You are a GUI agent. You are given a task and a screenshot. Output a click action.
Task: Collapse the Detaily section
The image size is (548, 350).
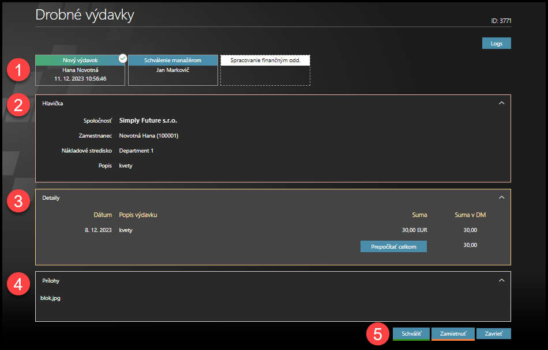(501, 197)
